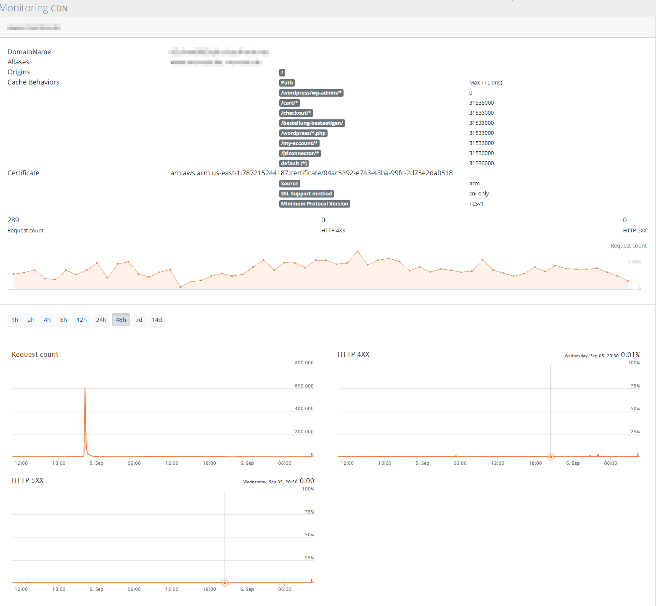
Task: Click the Certificate label
Action: coord(23,173)
